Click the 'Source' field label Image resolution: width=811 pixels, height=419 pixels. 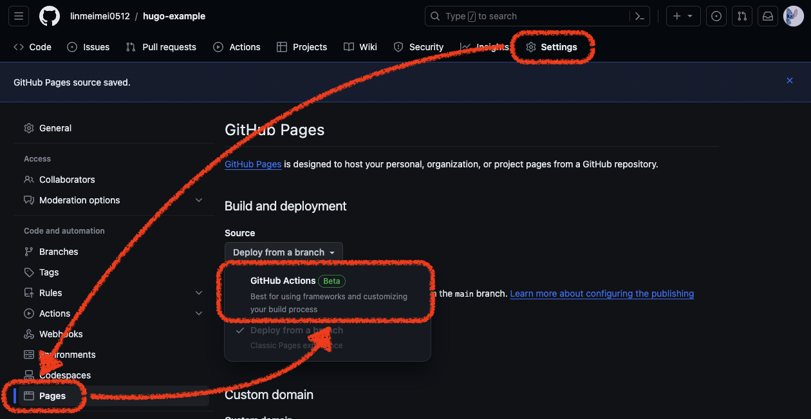click(x=240, y=233)
